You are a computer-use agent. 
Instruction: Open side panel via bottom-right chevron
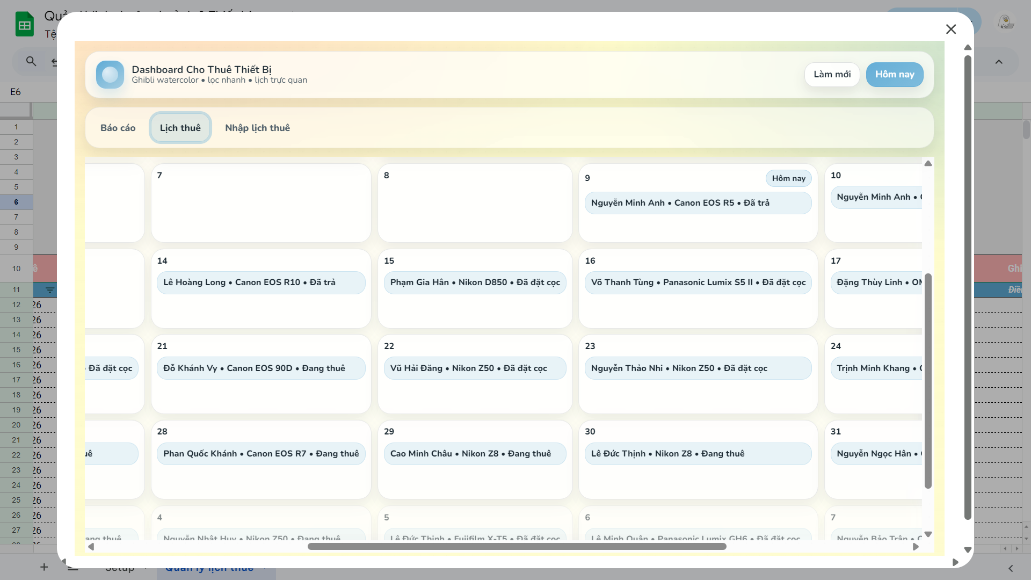pyautogui.click(x=1010, y=568)
